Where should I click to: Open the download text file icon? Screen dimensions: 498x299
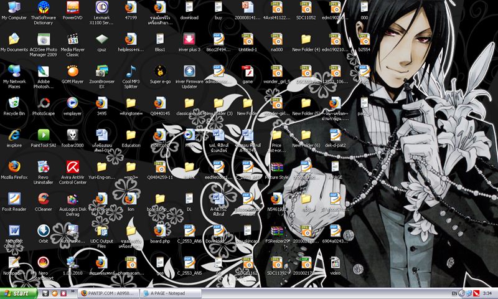pyautogui.click(x=189, y=7)
